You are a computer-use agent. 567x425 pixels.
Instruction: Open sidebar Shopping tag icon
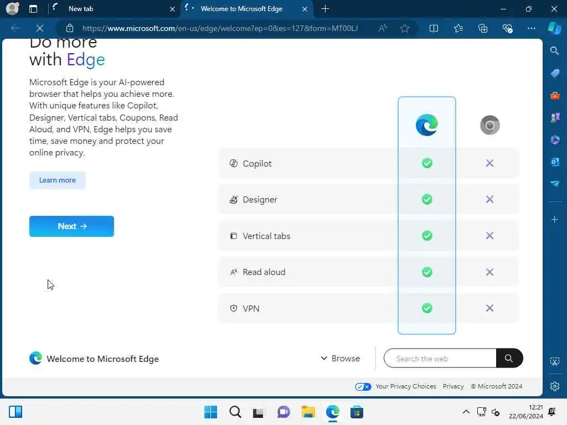(x=555, y=73)
